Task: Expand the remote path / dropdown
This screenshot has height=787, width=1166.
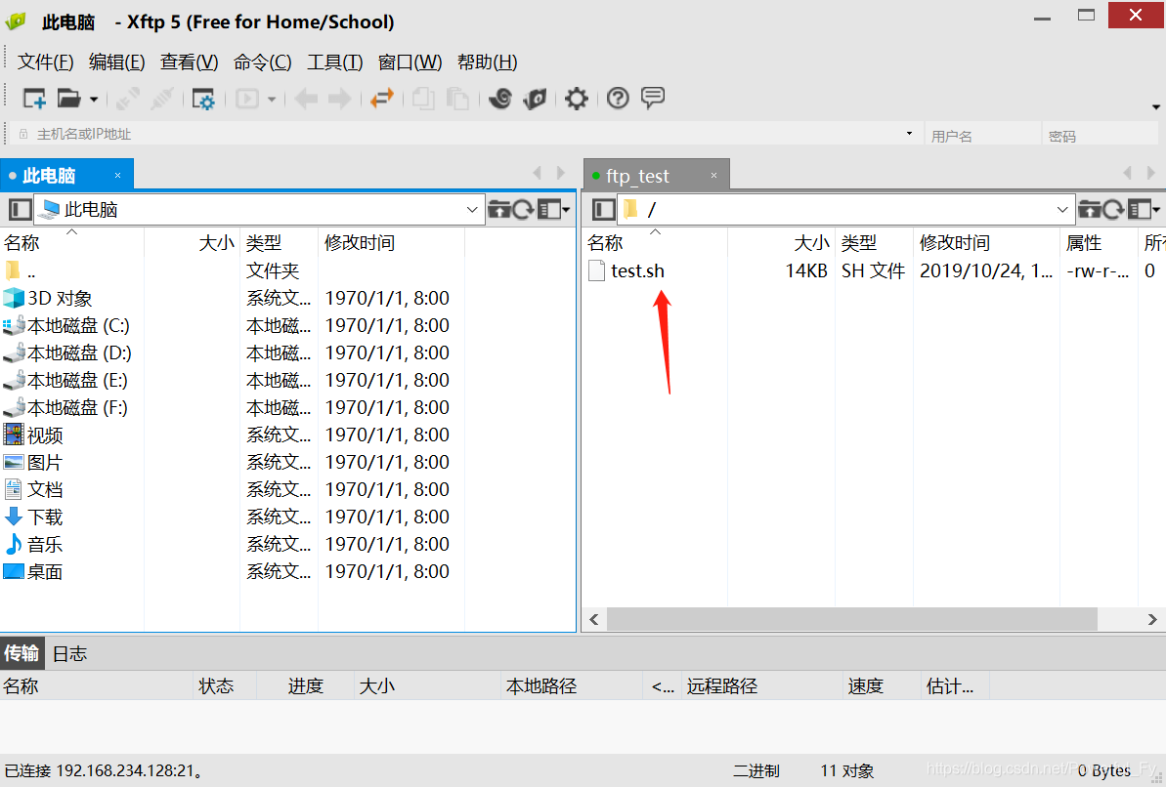Action: coord(1061,210)
